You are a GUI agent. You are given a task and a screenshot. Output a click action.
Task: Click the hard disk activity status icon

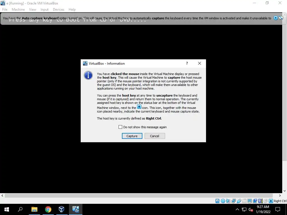click(x=217, y=201)
